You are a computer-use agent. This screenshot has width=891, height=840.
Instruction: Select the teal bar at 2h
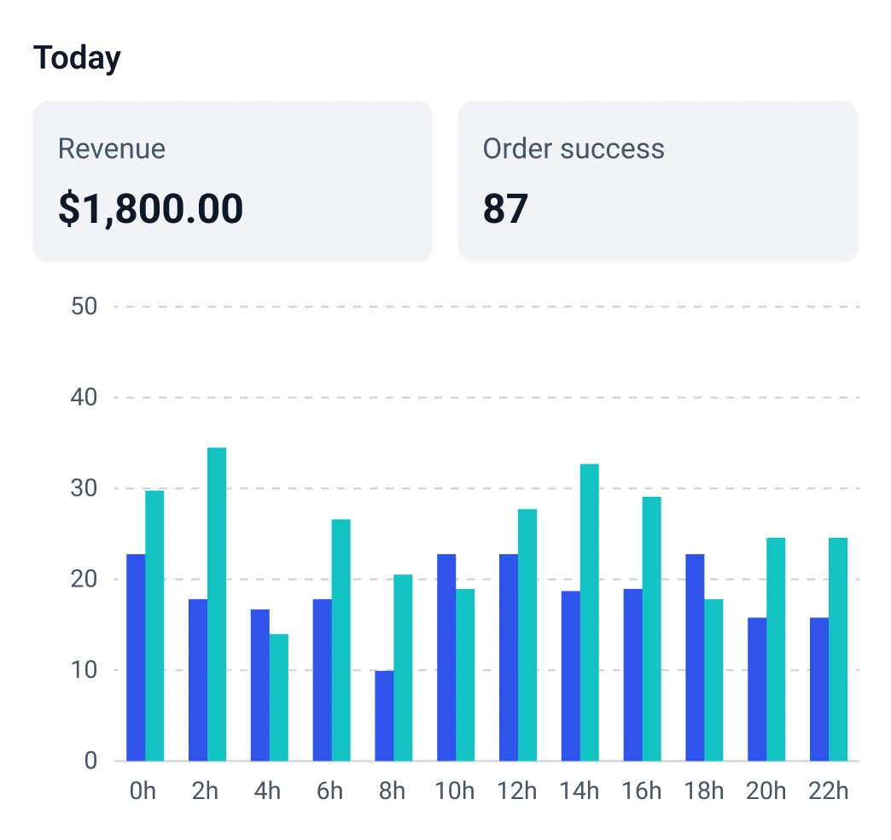click(x=217, y=604)
